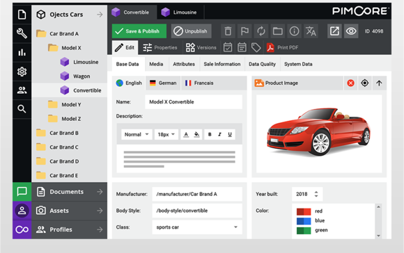
Task: Click the green chat bubble icon
Action: click(22, 192)
